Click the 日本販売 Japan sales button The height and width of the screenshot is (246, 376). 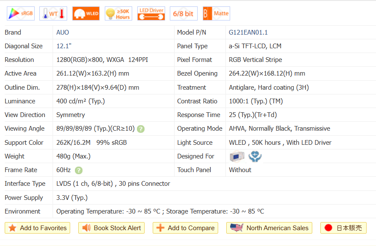click(343, 228)
